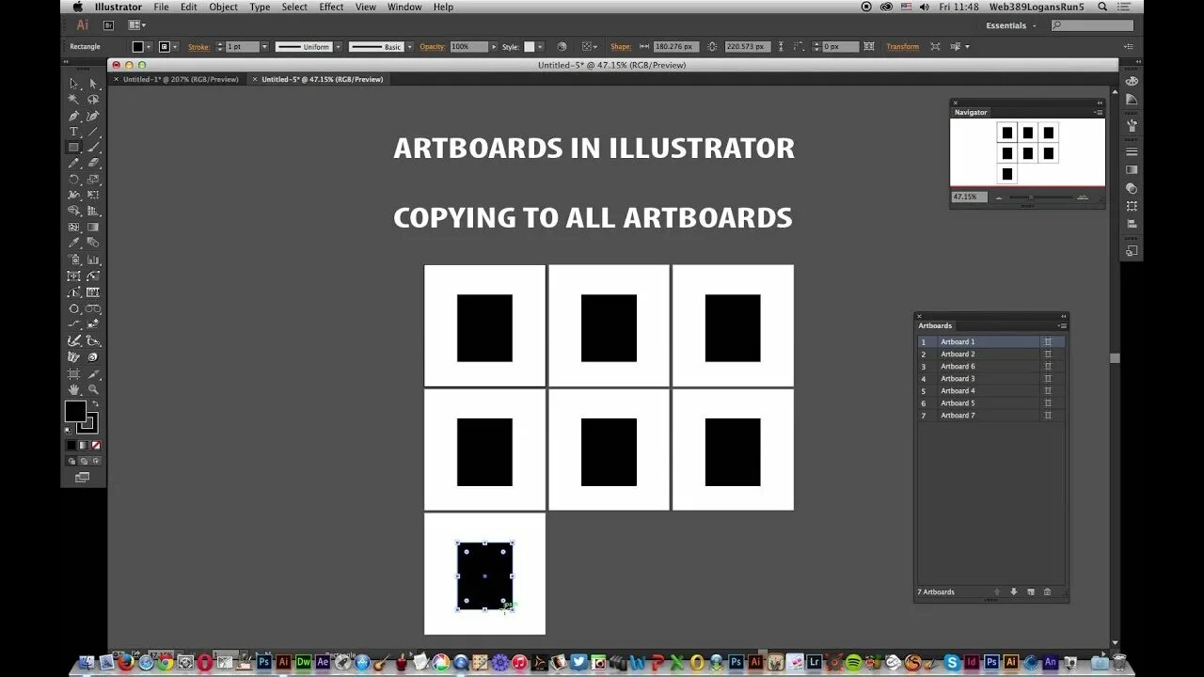This screenshot has width=1204, height=677.
Task: Open the Basic brush definition dropdown
Action: [x=409, y=47]
